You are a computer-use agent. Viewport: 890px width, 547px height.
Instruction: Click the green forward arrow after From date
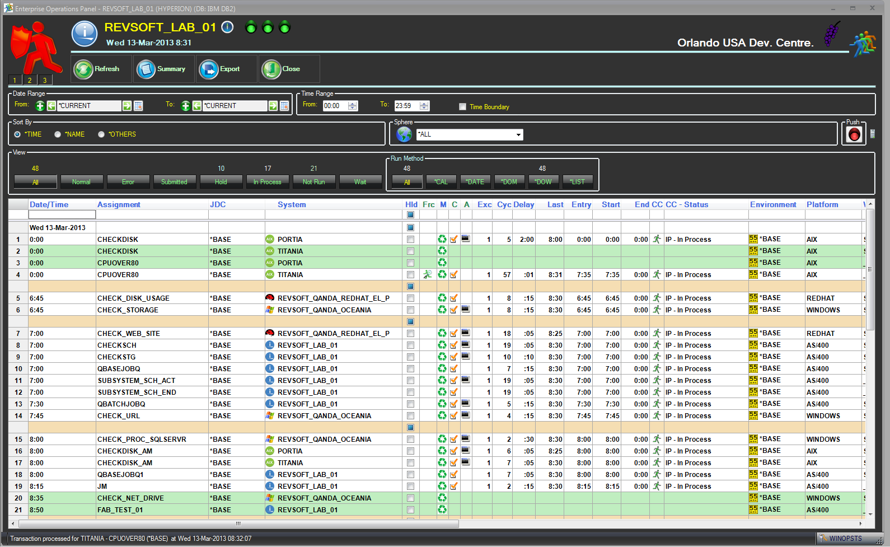[127, 106]
